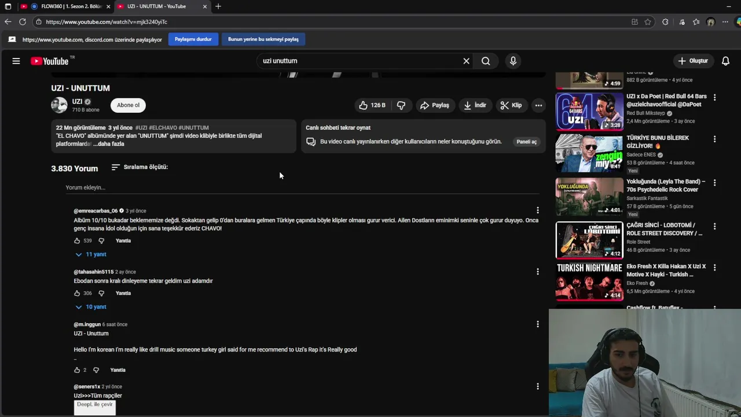741x417 pixels.
Task: Clear the search box with the X
Action: click(x=466, y=61)
